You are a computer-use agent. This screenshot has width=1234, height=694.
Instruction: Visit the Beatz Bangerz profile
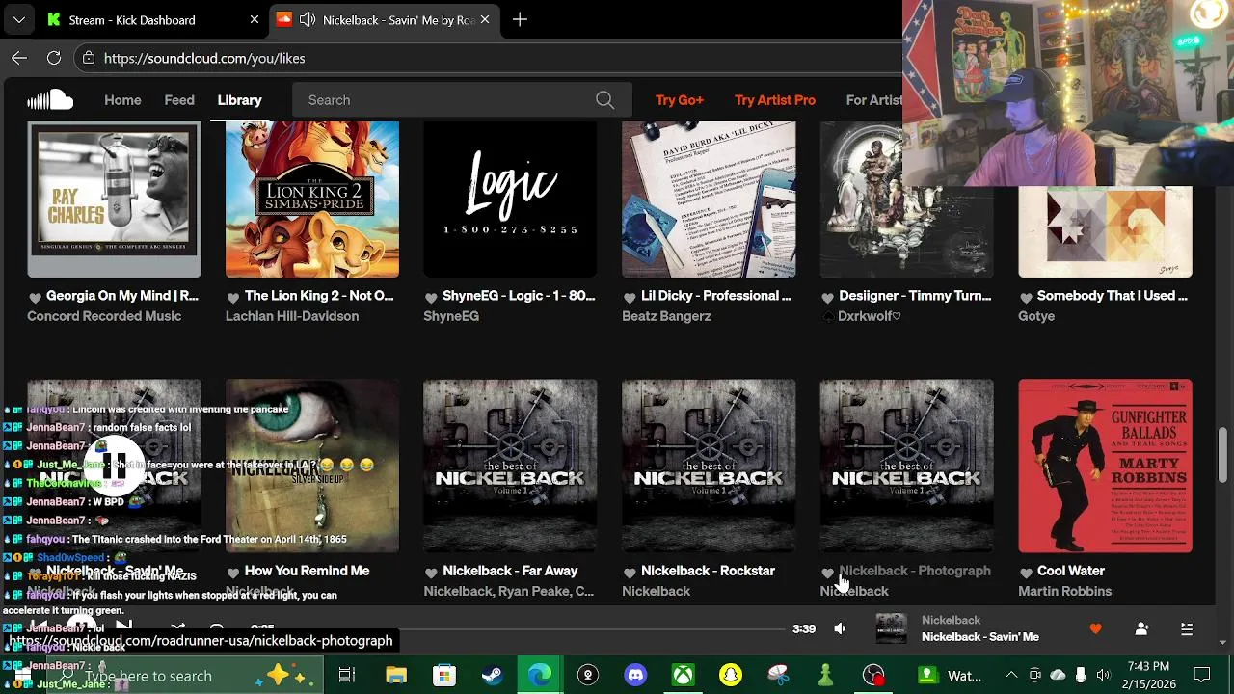pos(666,316)
